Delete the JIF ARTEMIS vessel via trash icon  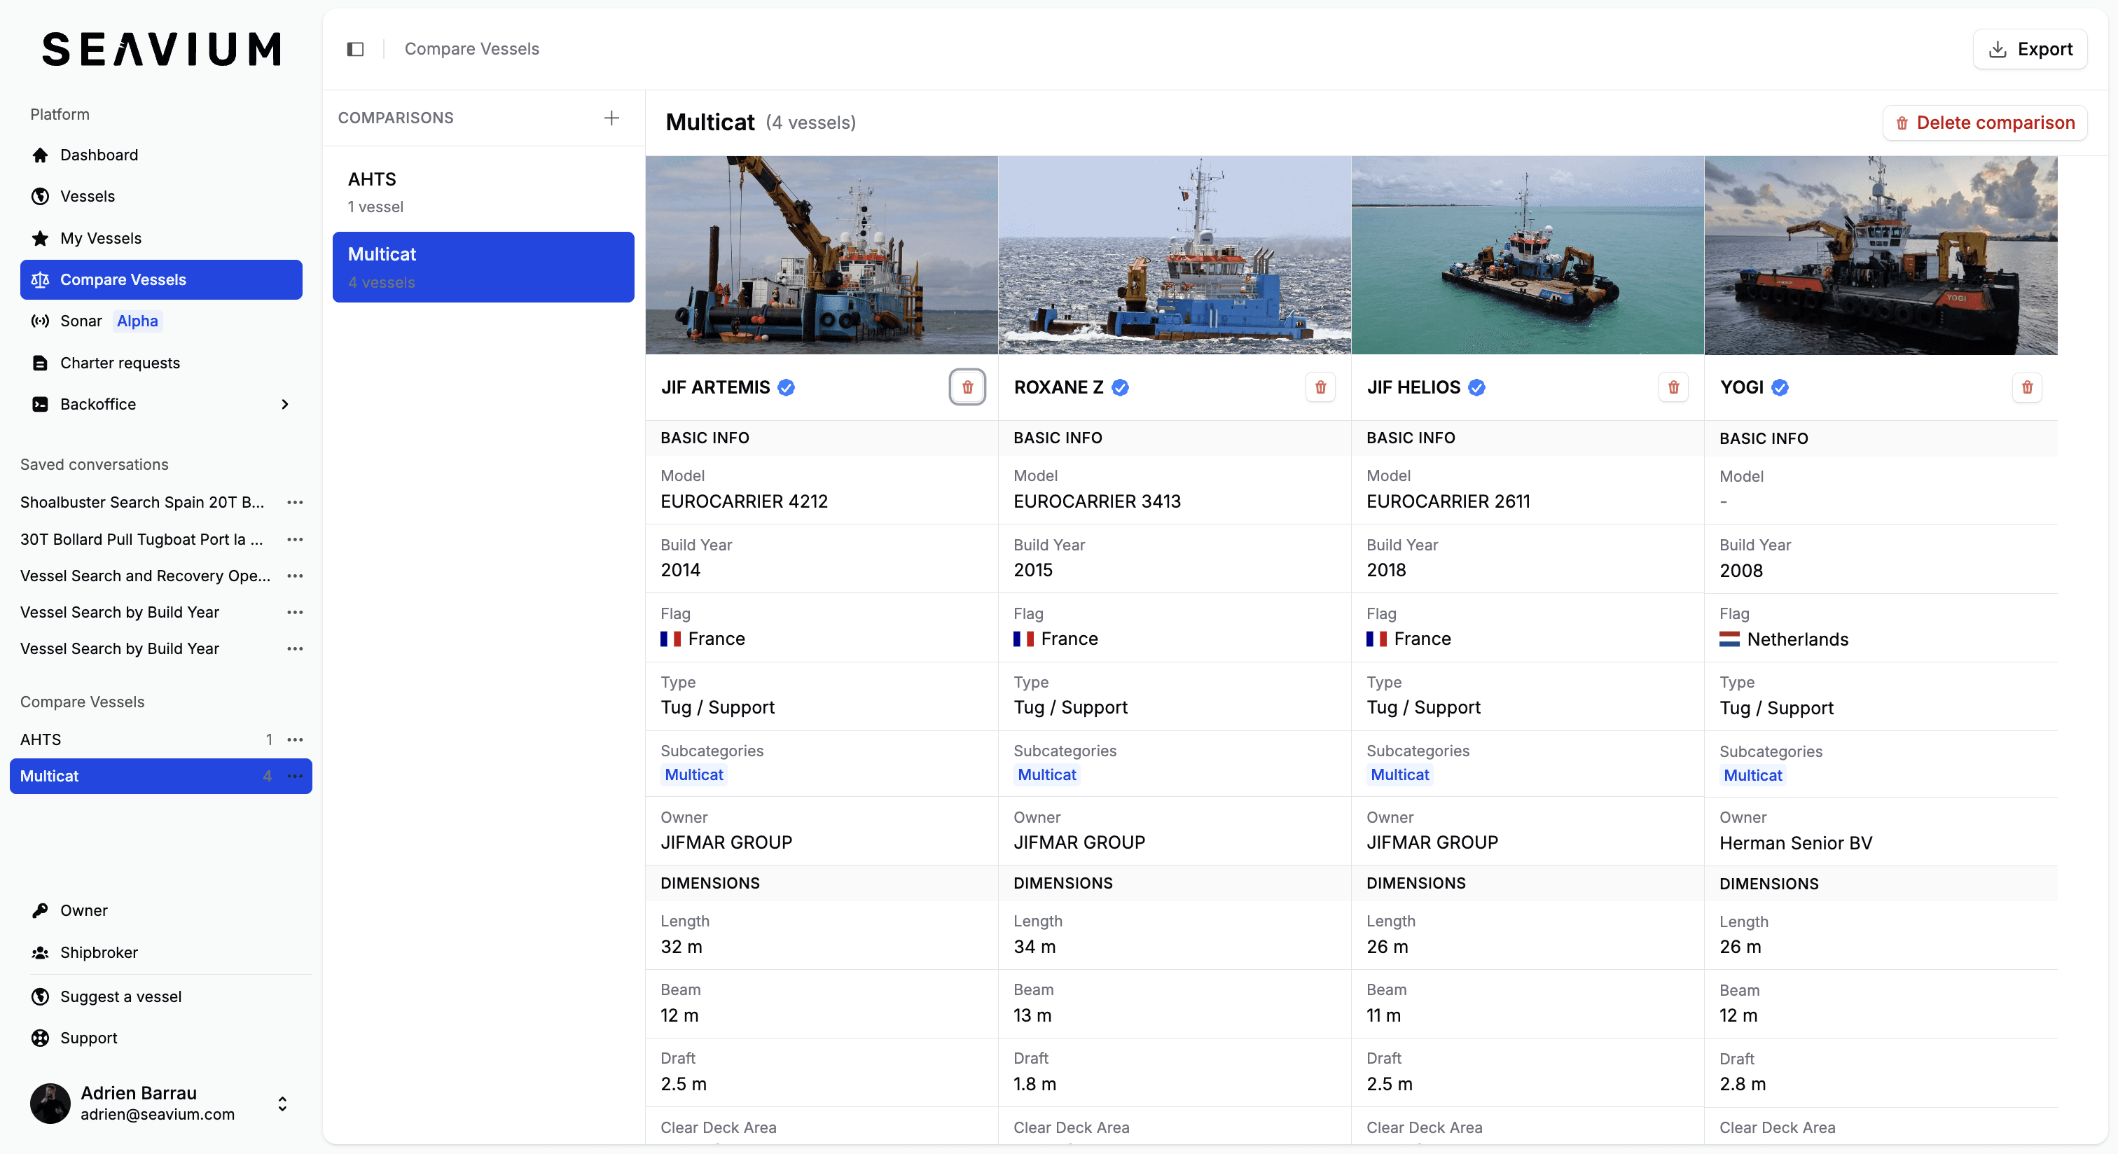(x=967, y=387)
